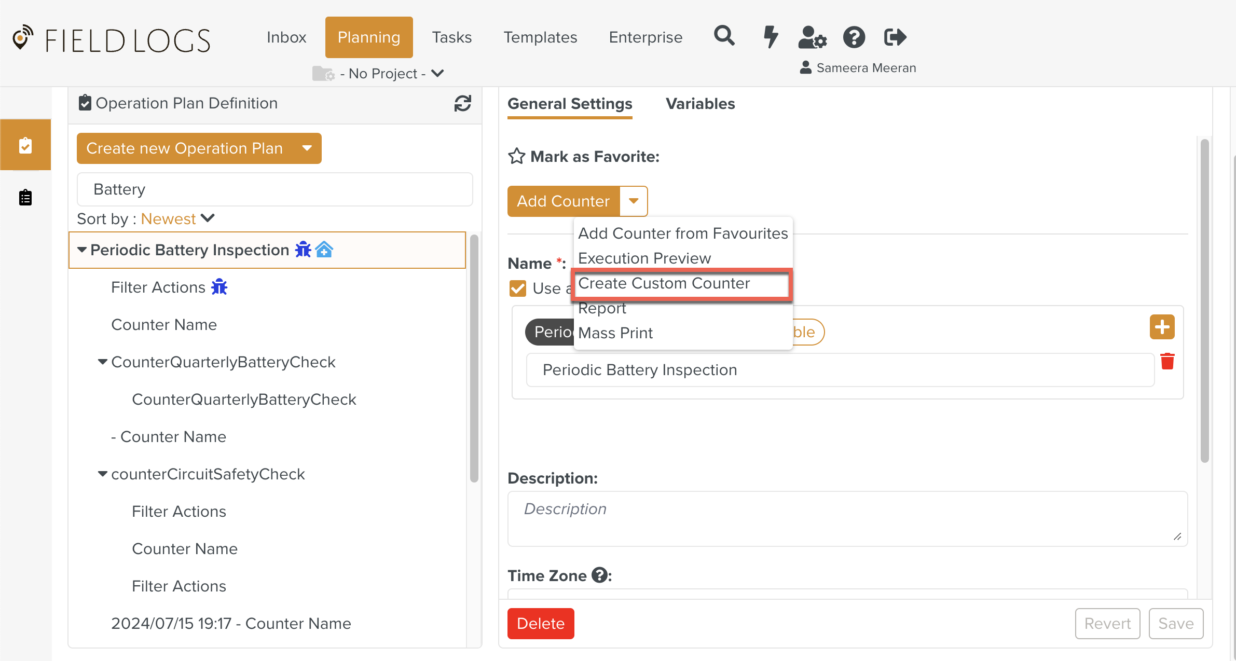Viewport: 1236px width, 661px height.
Task: Click the red trash delete icon
Action: pyautogui.click(x=1167, y=361)
